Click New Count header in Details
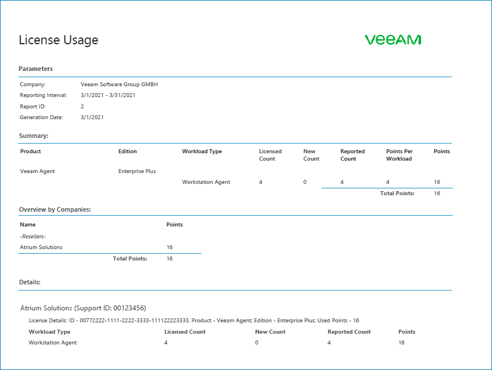 (x=270, y=332)
